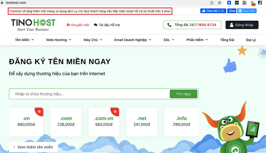Click the announcement about ticket hỗ trợ kỹ thuật
Image resolution: width=266 pixels, height=153 pixels.
(x=90, y=11)
